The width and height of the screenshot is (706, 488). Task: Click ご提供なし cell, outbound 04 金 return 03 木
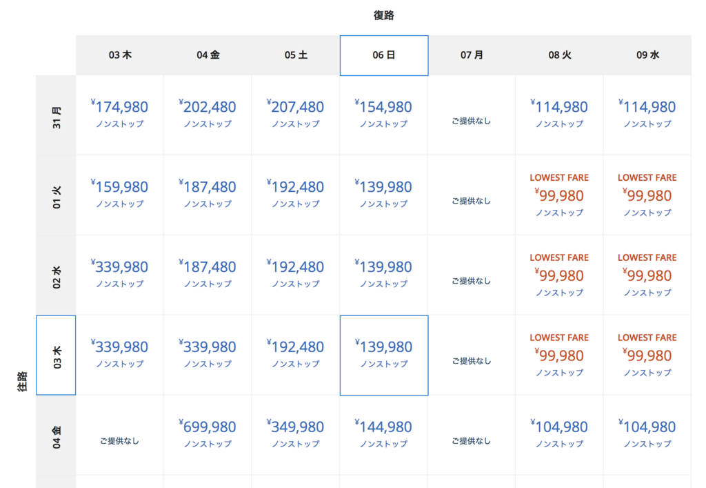pyautogui.click(x=120, y=436)
